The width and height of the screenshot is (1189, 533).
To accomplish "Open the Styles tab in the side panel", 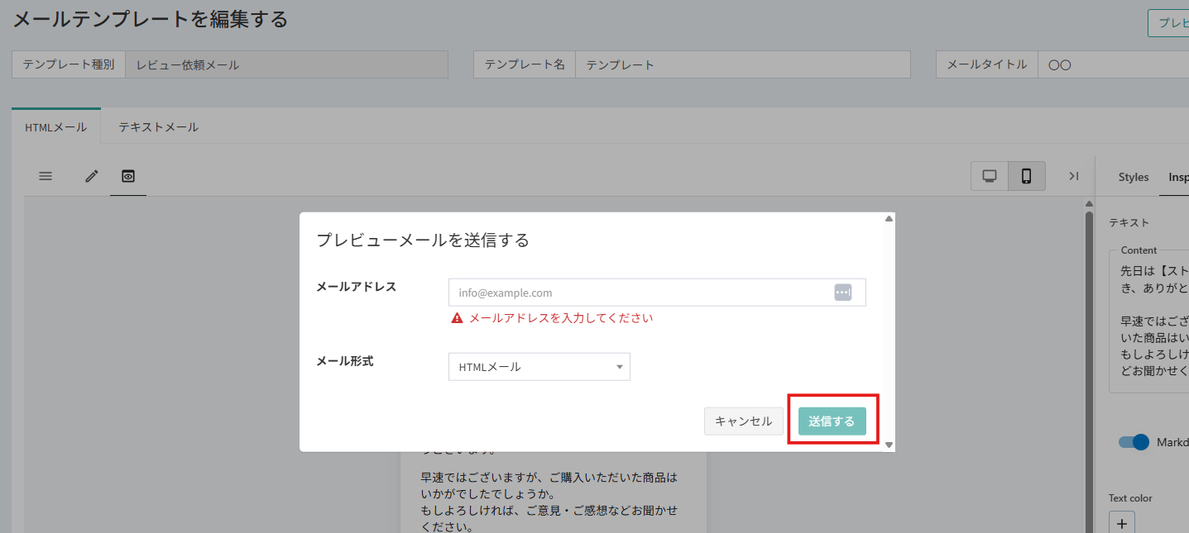I will pyautogui.click(x=1134, y=177).
